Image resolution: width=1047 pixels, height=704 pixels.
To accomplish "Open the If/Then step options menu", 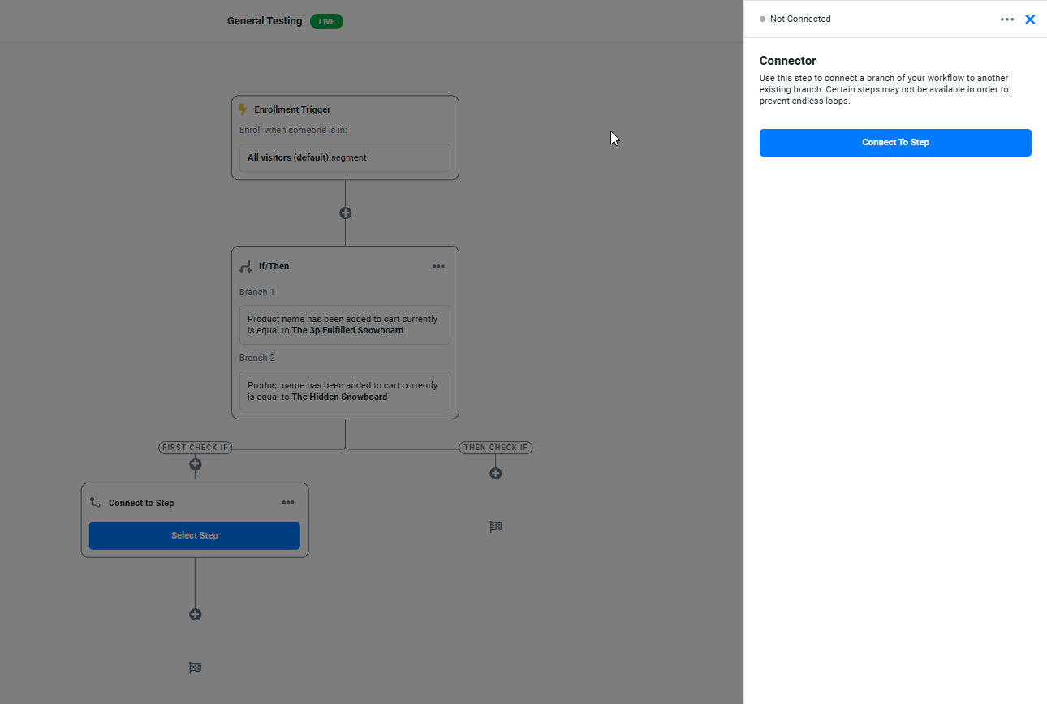I will 438,266.
